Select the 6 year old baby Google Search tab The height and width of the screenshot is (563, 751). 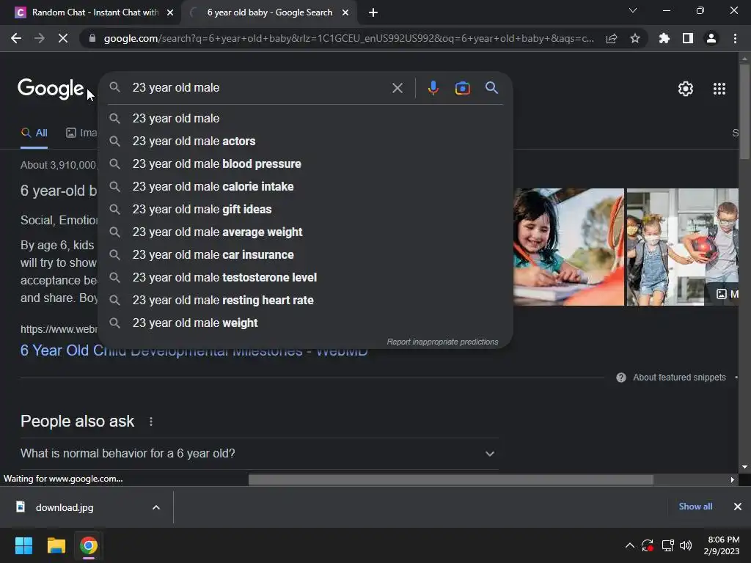[269, 12]
